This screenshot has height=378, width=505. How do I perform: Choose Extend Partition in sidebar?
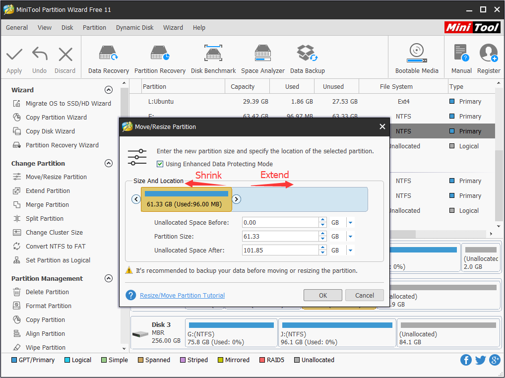(x=48, y=190)
